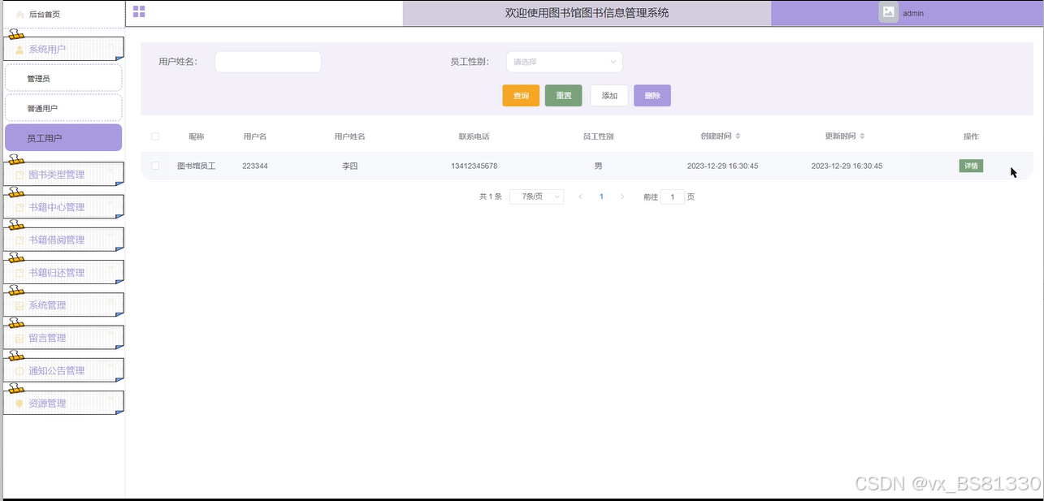The width and height of the screenshot is (1044, 501).
Task: Sort by 创建时间 using sort arrows
Action: coord(738,136)
